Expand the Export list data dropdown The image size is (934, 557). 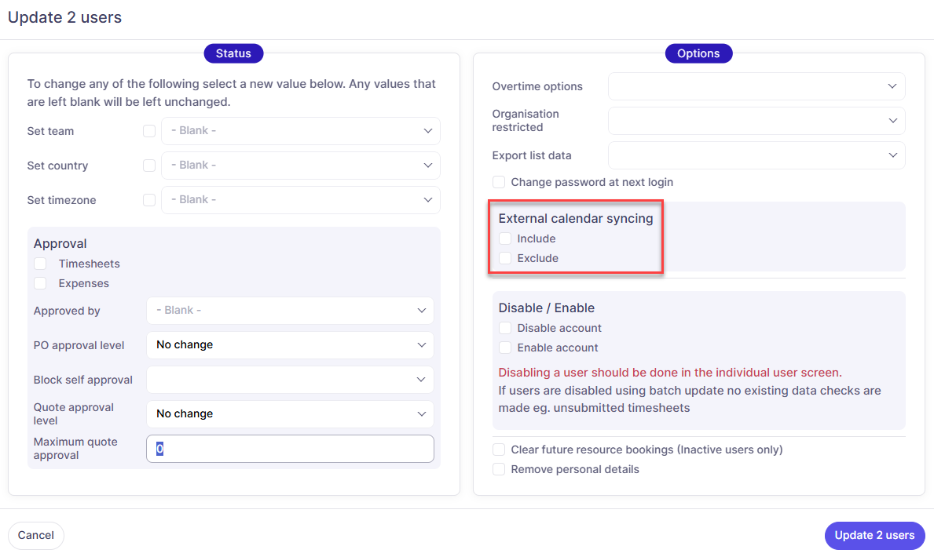[x=756, y=155]
